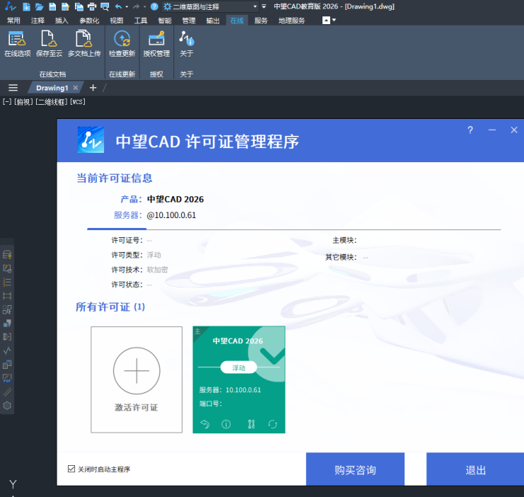The height and width of the screenshot is (497, 524).
Task: Click 检查更新 check for updates icon
Action: click(x=122, y=44)
